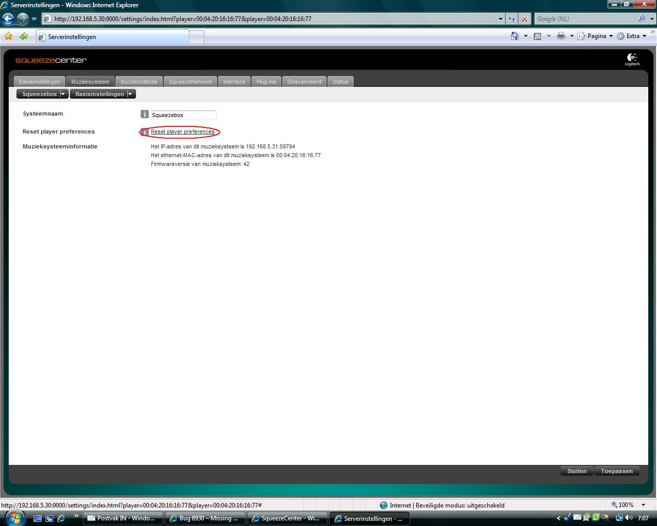The height and width of the screenshot is (526, 657).
Task: Click the Google search magnifier icon
Action: tap(642, 19)
